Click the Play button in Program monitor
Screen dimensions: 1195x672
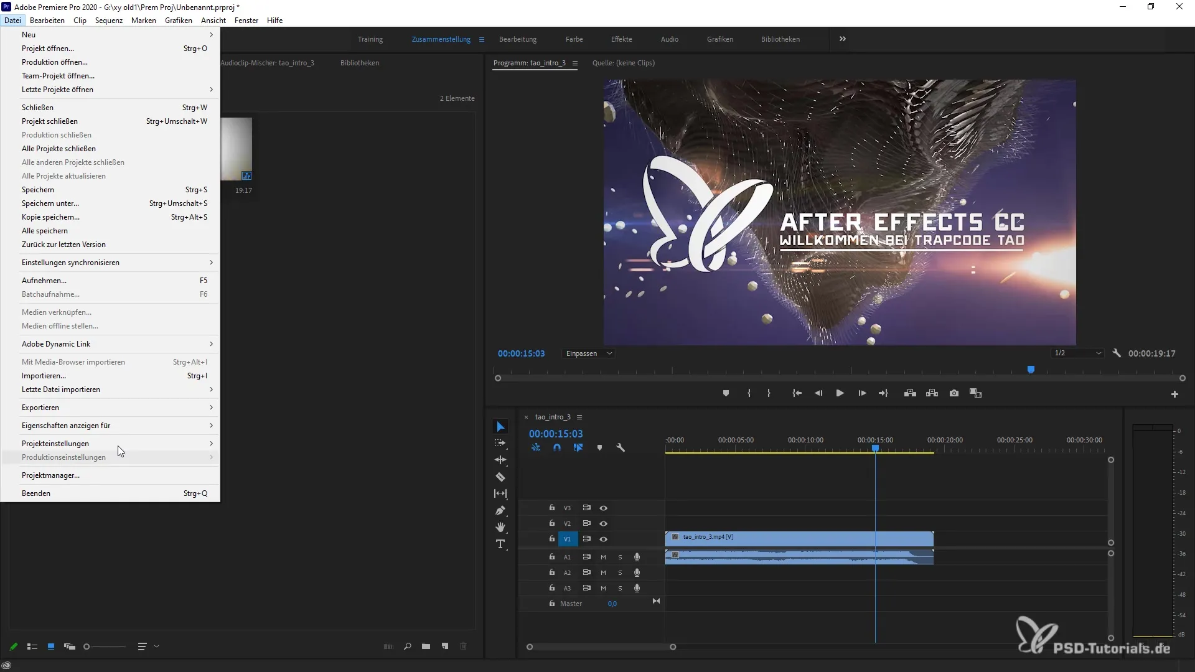coord(840,393)
